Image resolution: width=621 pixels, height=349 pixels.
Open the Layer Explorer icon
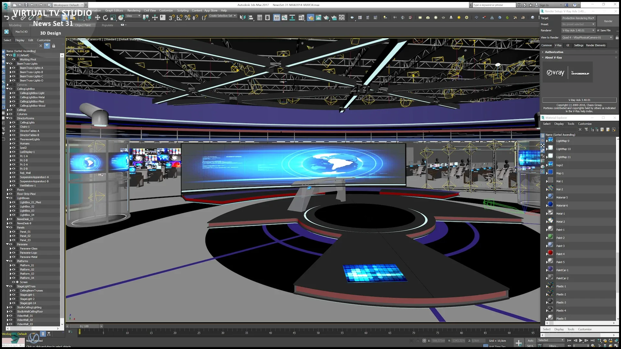tap(267, 18)
